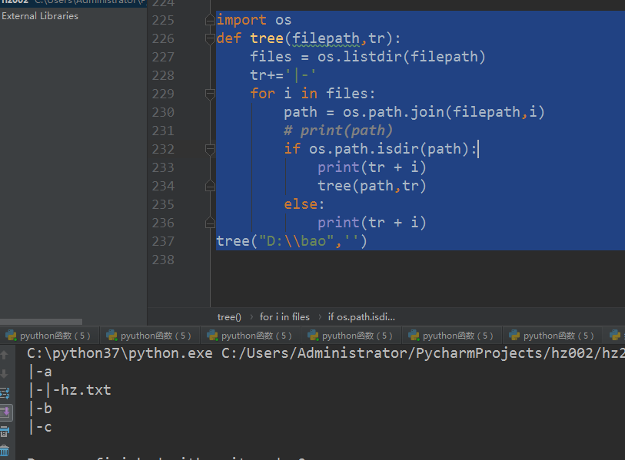Viewport: 625px width, 460px height.
Task: Click the Down the Stack Trace arrow icon
Action: coord(4,373)
